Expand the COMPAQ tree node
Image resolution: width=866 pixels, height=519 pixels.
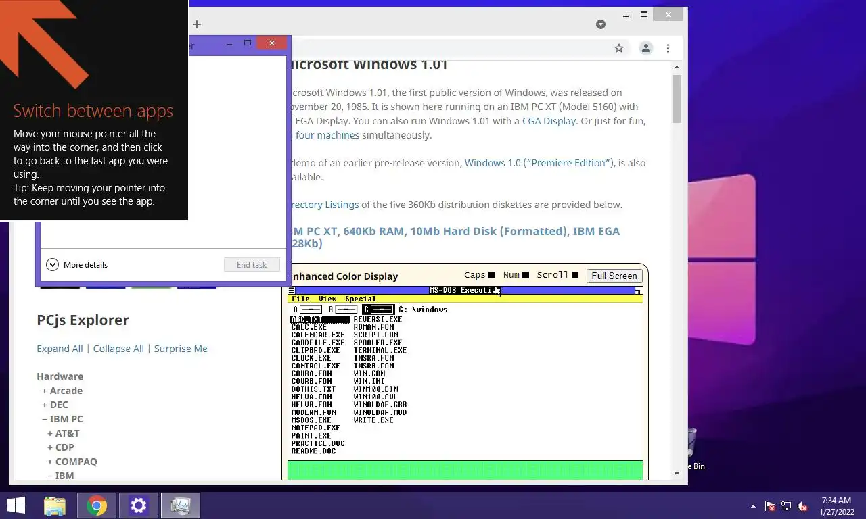coord(72,462)
